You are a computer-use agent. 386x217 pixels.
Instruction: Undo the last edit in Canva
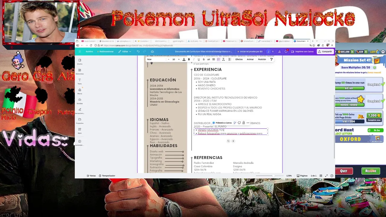pos(138,52)
